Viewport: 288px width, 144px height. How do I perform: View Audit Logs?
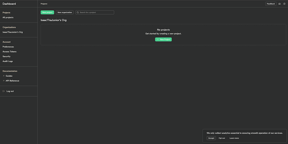point(8,61)
